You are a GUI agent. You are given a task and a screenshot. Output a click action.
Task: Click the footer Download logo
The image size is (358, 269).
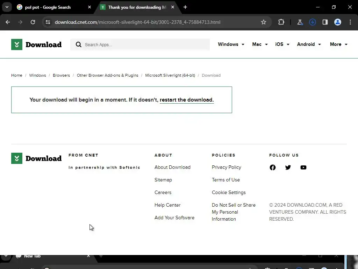pos(36,158)
